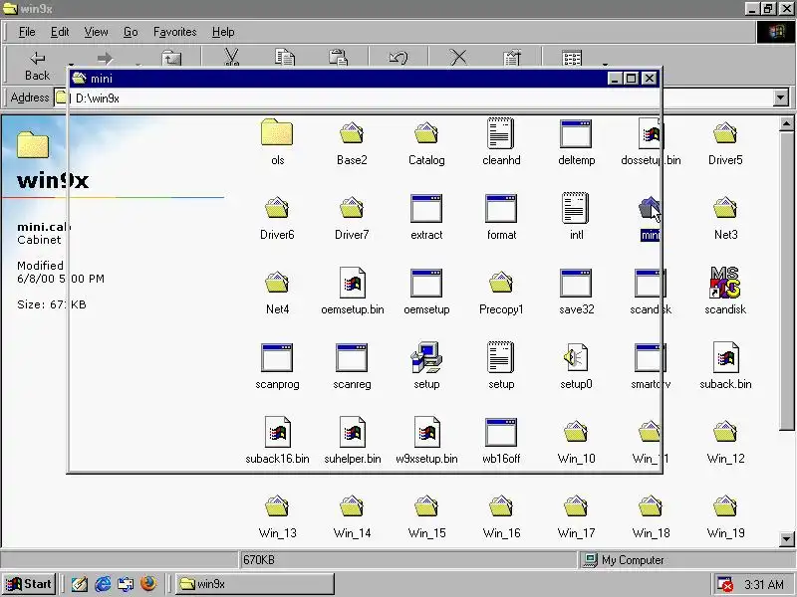Open the Back history dropdown arrow
The width and height of the screenshot is (797, 597).
[x=71, y=65]
